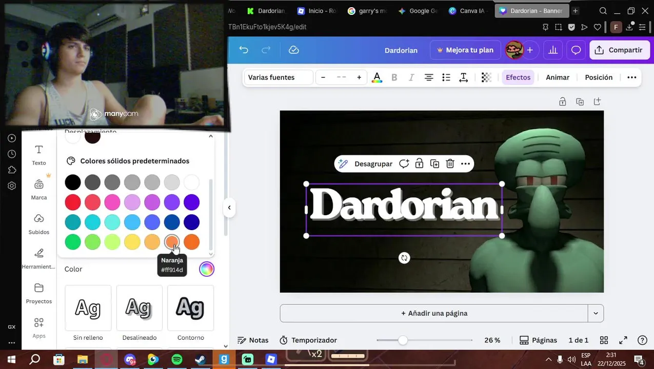
Task: Open the custom color rainbow picker
Action: pos(206,269)
